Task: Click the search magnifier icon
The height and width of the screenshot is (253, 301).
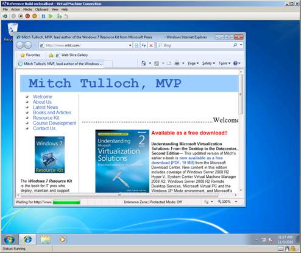Action: tap(235, 45)
